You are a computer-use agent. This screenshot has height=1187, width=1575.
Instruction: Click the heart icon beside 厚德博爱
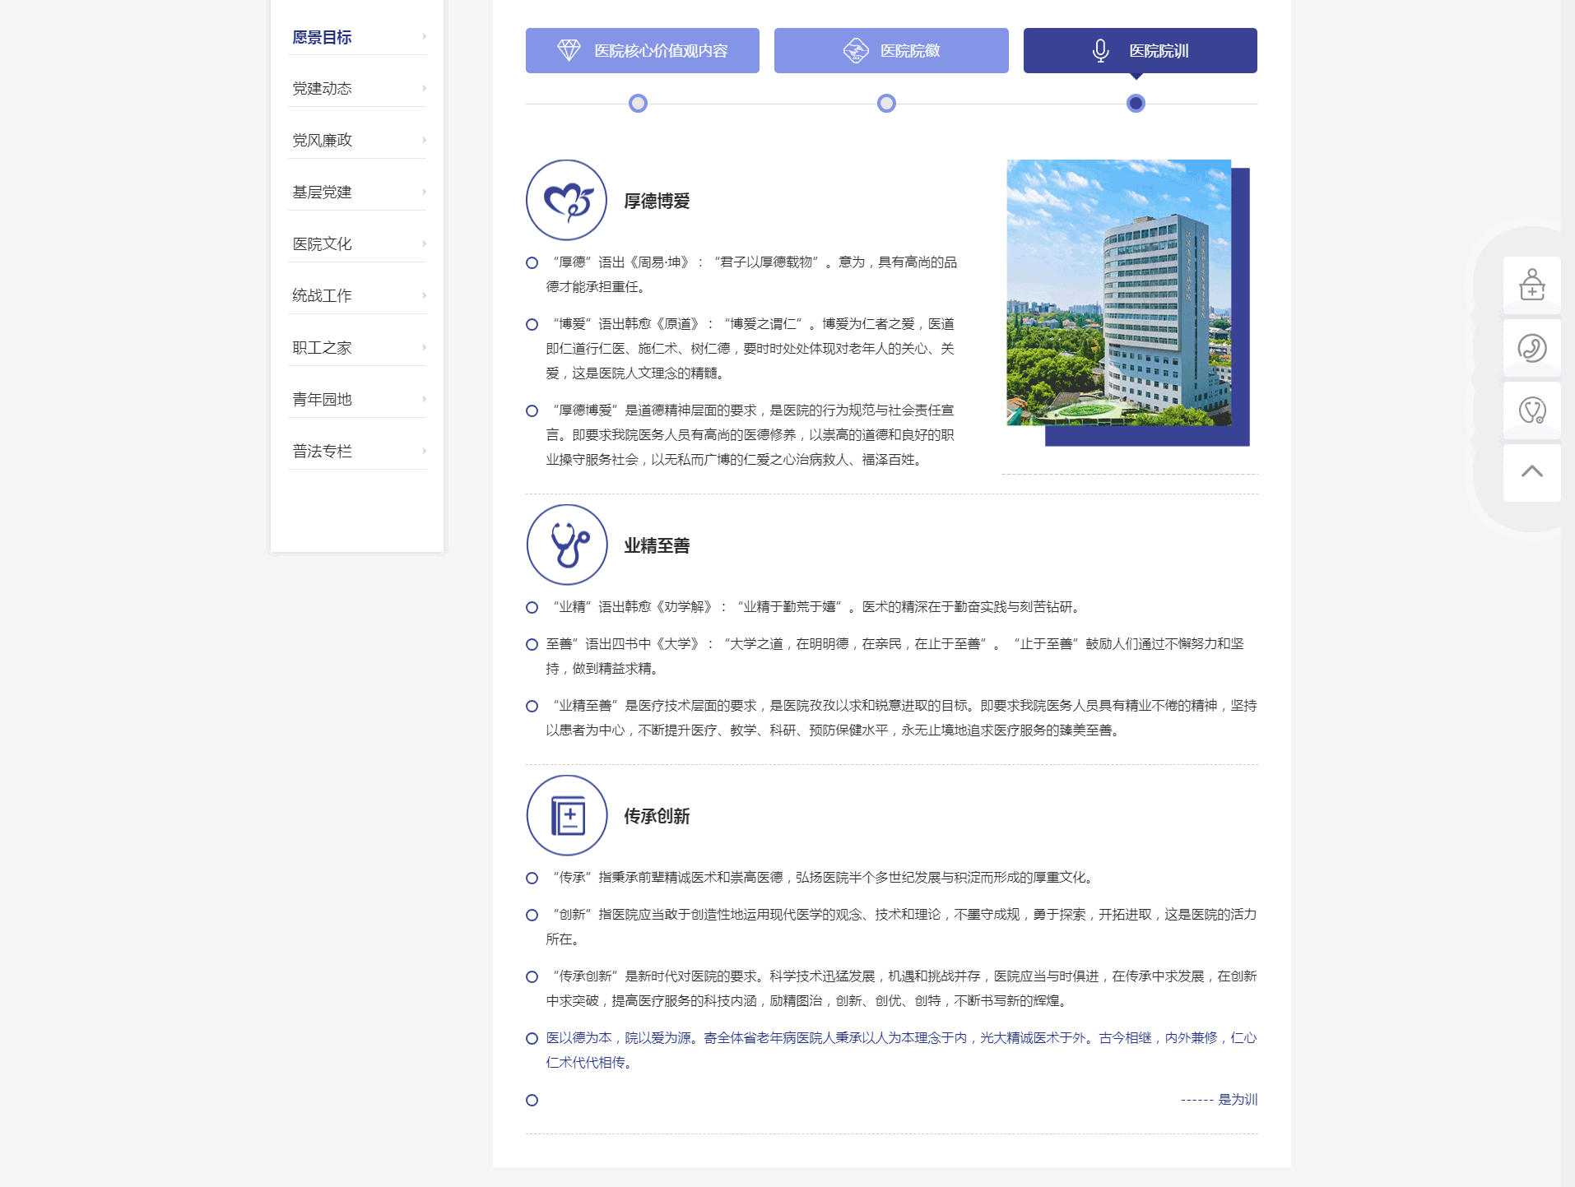(x=566, y=200)
